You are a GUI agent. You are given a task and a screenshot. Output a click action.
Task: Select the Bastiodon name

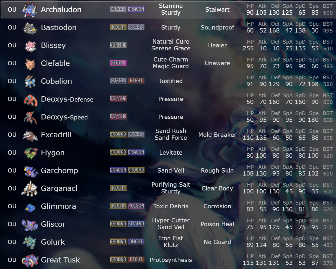pyautogui.click(x=59, y=27)
